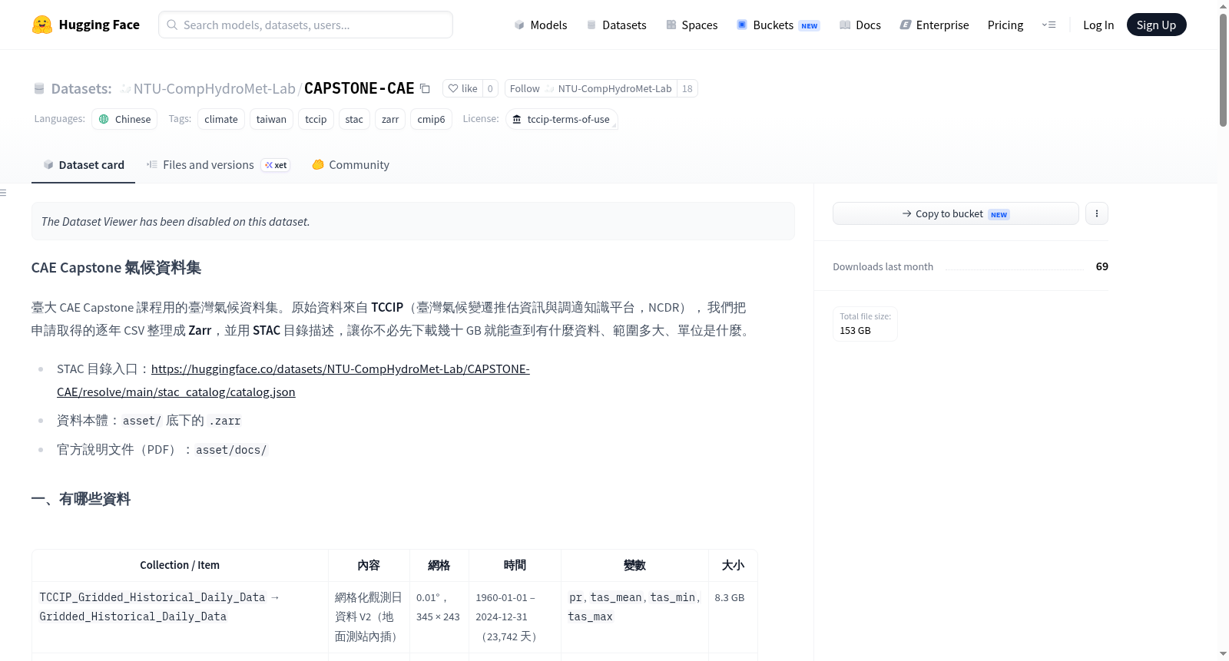Select the 'TCCIP_Gridded_Historical_Daily_Data' cell text
The width and height of the screenshot is (1229, 661).
pyautogui.click(x=152, y=597)
